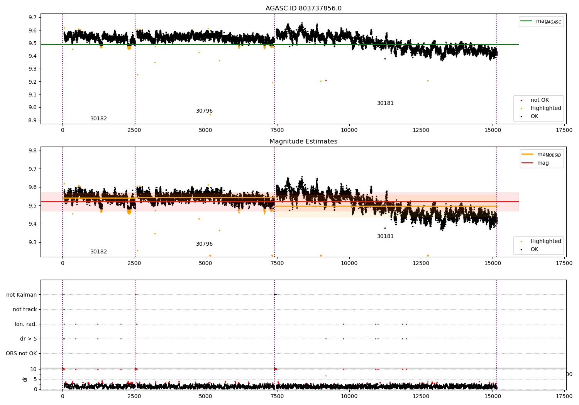
Task: Click obsid label "30181" in the top plot
Action: (386, 103)
